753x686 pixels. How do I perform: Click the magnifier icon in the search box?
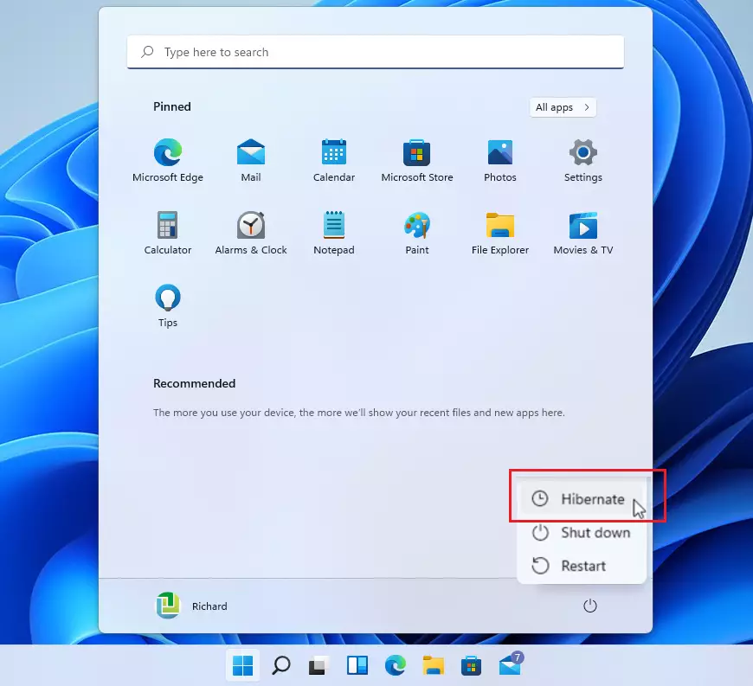[x=147, y=51]
